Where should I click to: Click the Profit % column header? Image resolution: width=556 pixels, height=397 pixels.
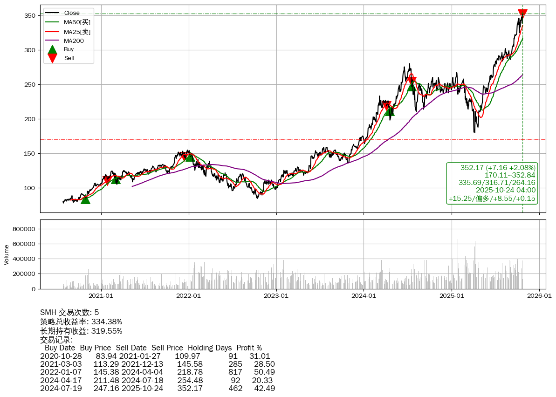(x=249, y=348)
